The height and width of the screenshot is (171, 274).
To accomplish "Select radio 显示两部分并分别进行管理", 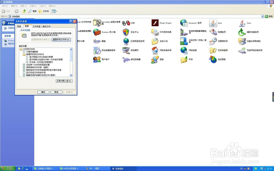I will [x=27, y=57].
